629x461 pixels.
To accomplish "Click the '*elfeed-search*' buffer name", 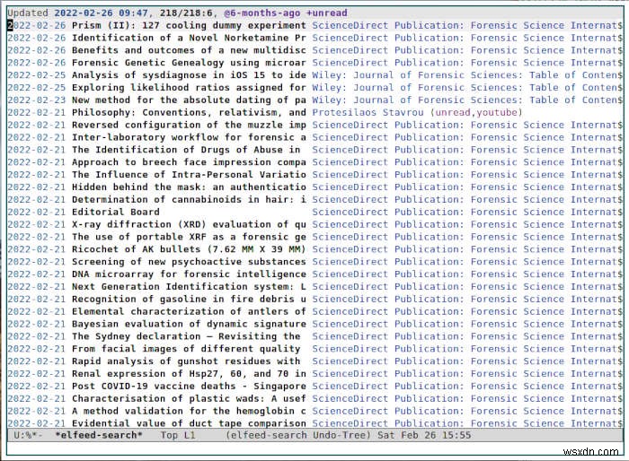I will click(x=98, y=435).
